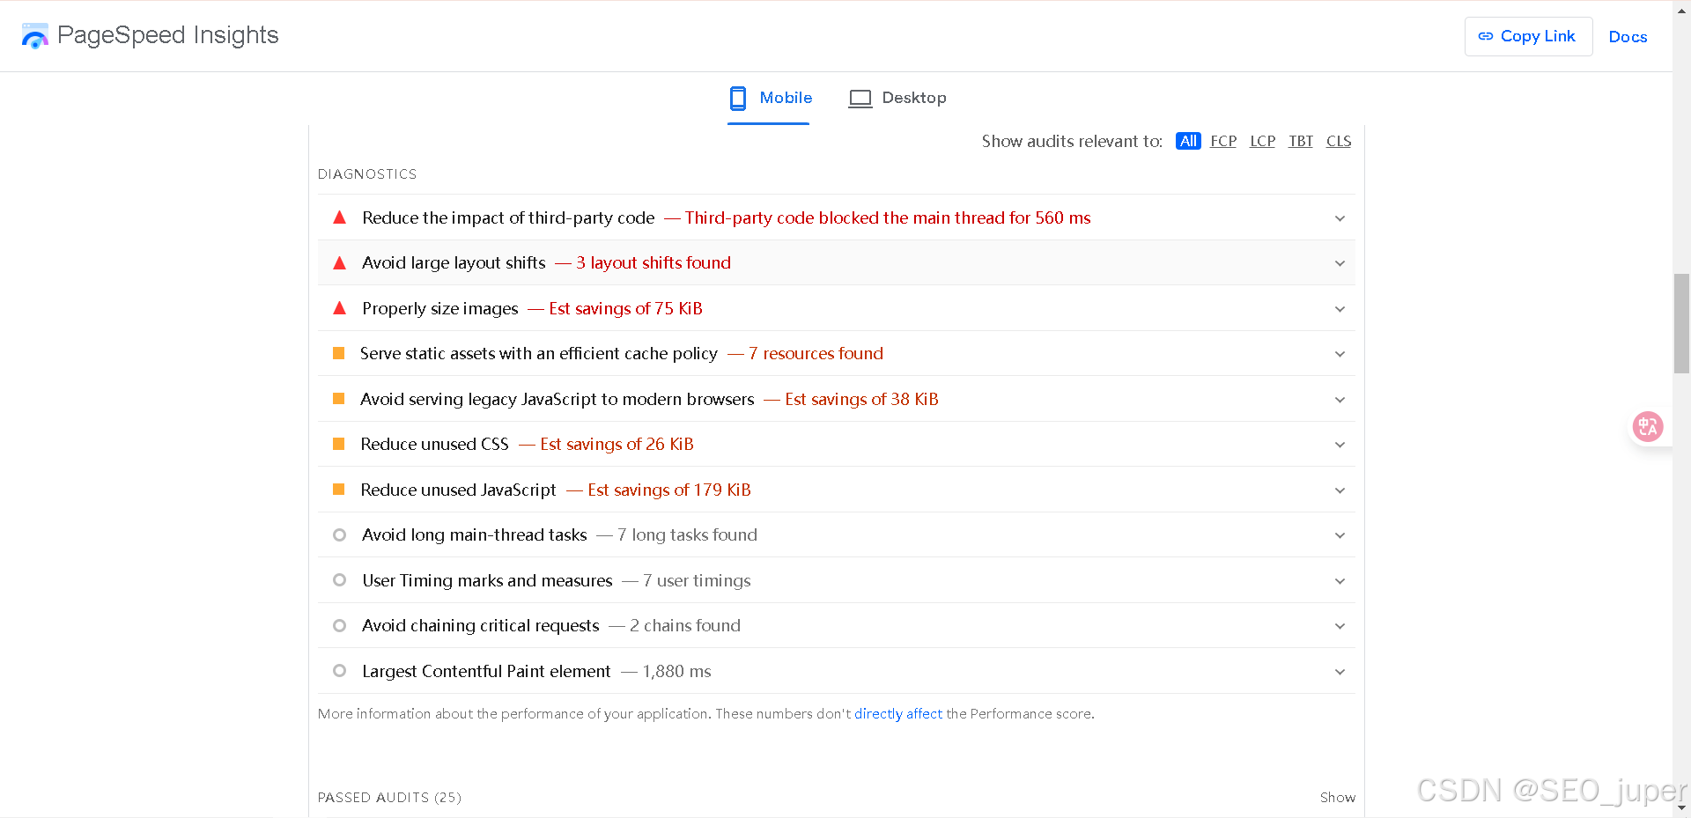The image size is (1691, 818).
Task: Click '7 long tasks found' text
Action: coord(687,534)
